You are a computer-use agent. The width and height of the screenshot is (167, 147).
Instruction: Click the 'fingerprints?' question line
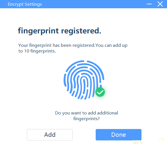87,119
